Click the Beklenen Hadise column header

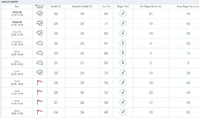[x=40, y=7]
